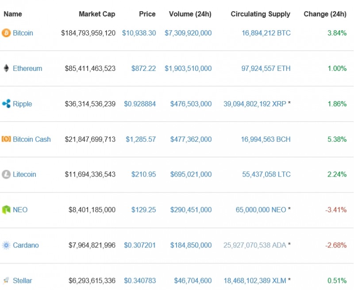Open the Ethereum name link
Viewport: 354px width, 290px height.
point(27,68)
